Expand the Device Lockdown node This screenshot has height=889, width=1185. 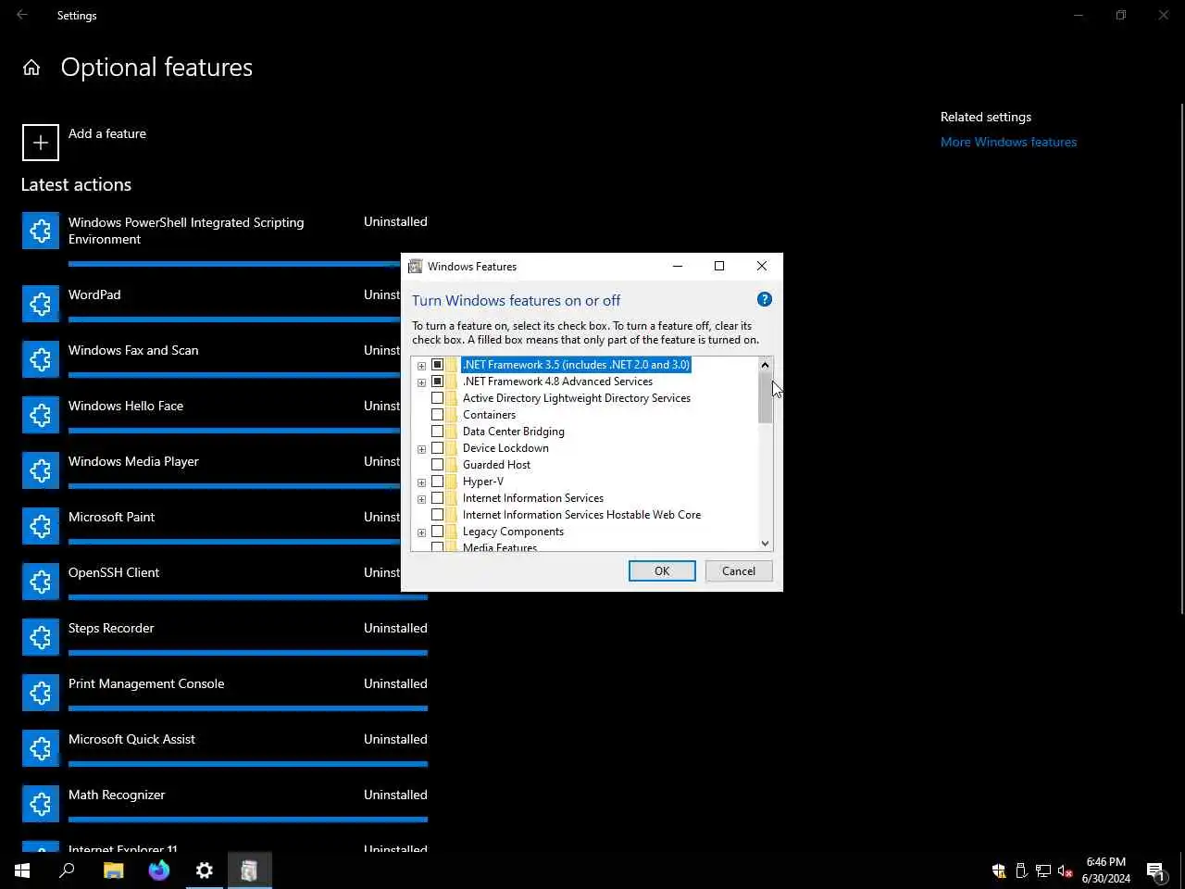tap(421, 449)
